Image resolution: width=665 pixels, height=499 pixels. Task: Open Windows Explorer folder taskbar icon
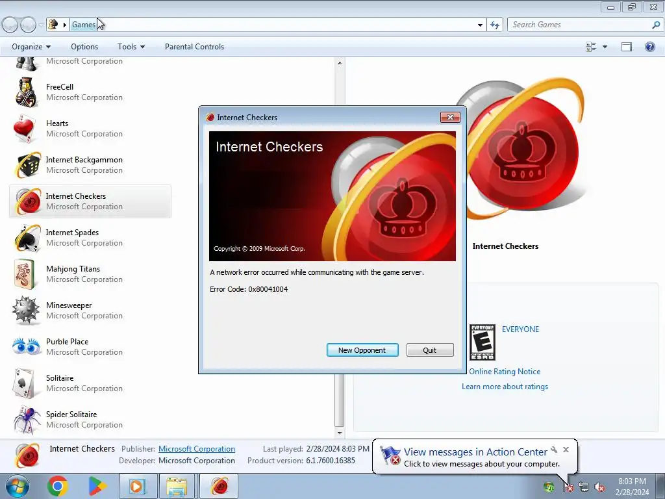pos(177,486)
